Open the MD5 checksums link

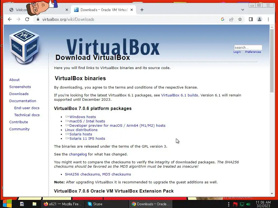point(116,174)
